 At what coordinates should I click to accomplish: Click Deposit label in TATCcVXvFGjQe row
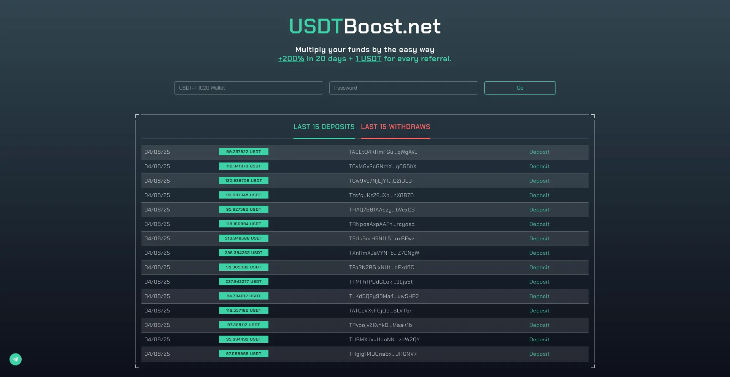click(x=539, y=311)
